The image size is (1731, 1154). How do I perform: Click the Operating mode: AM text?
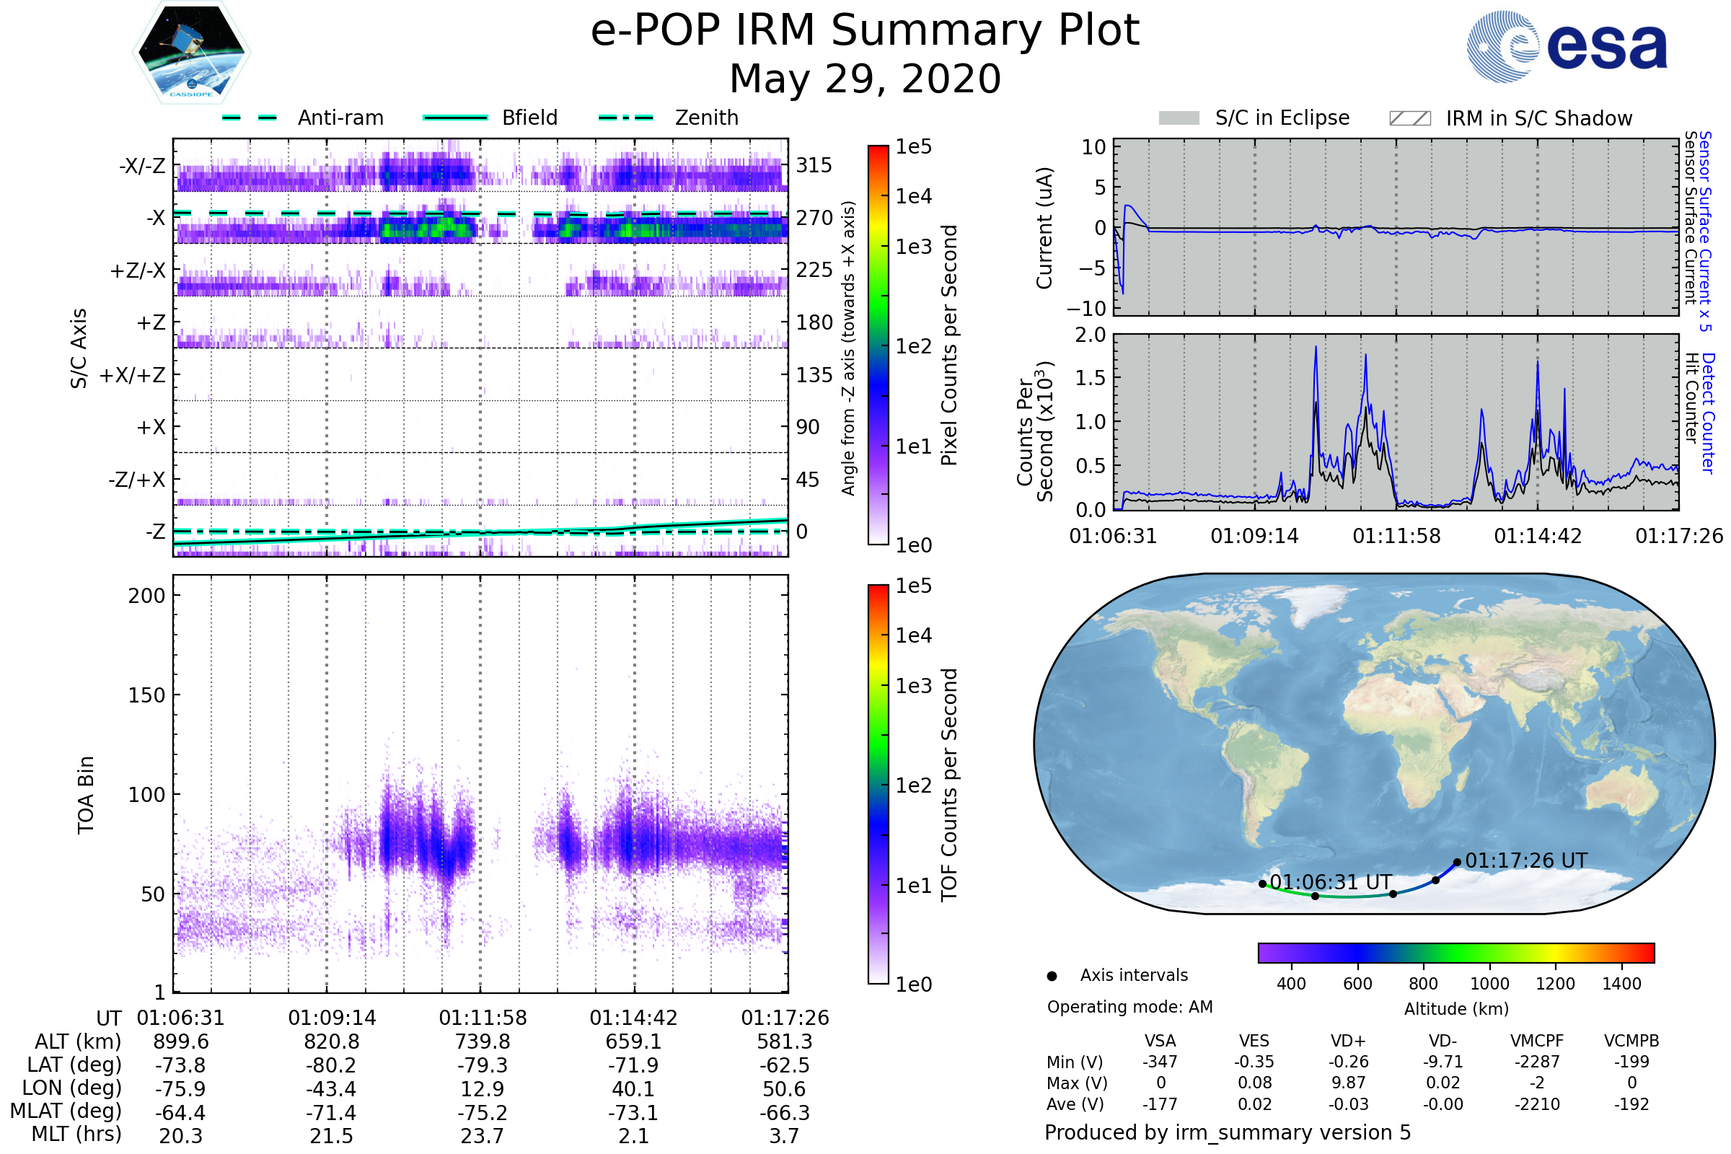click(1129, 1007)
